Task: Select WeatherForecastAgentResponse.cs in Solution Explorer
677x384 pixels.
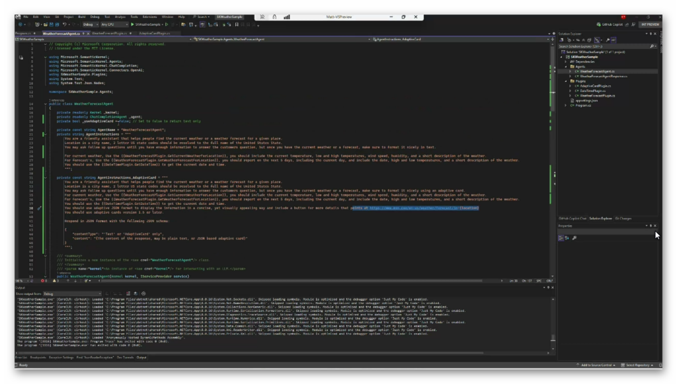Action: coord(603,77)
